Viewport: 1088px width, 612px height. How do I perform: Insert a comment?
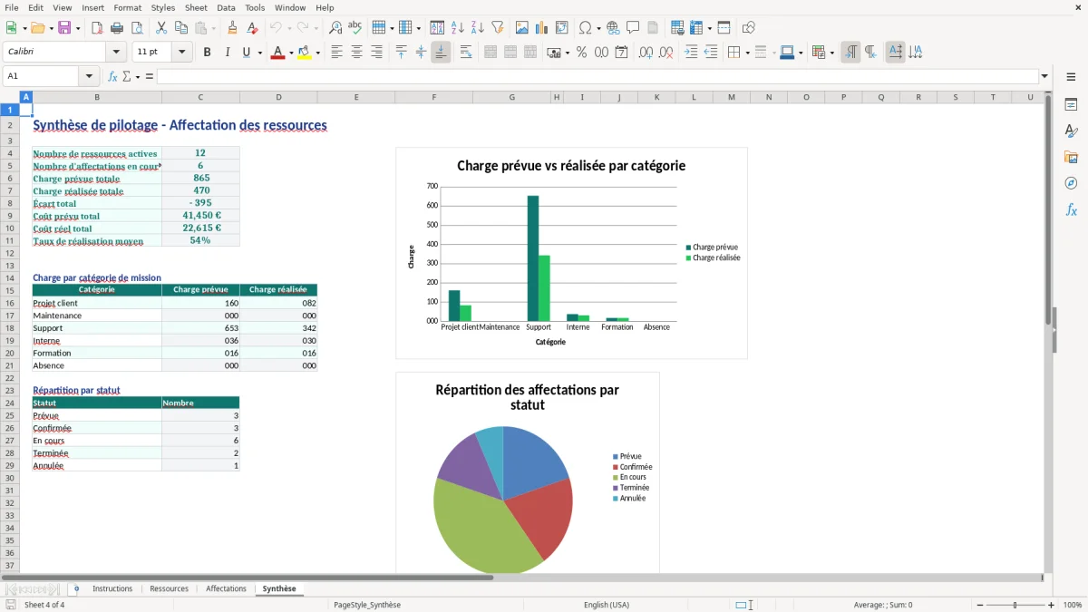[633, 28]
